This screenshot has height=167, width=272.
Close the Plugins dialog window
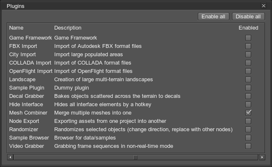(263, 6)
